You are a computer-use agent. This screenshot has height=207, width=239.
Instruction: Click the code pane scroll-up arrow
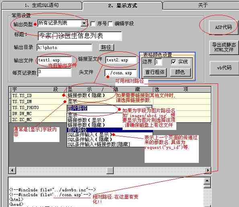coord(207,181)
